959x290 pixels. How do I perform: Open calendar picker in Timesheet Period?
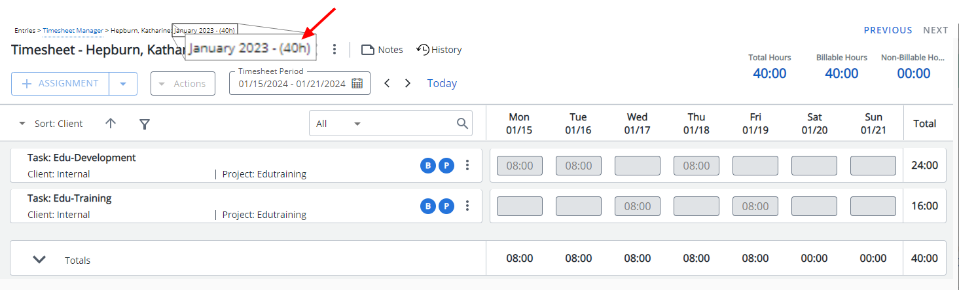coord(357,83)
